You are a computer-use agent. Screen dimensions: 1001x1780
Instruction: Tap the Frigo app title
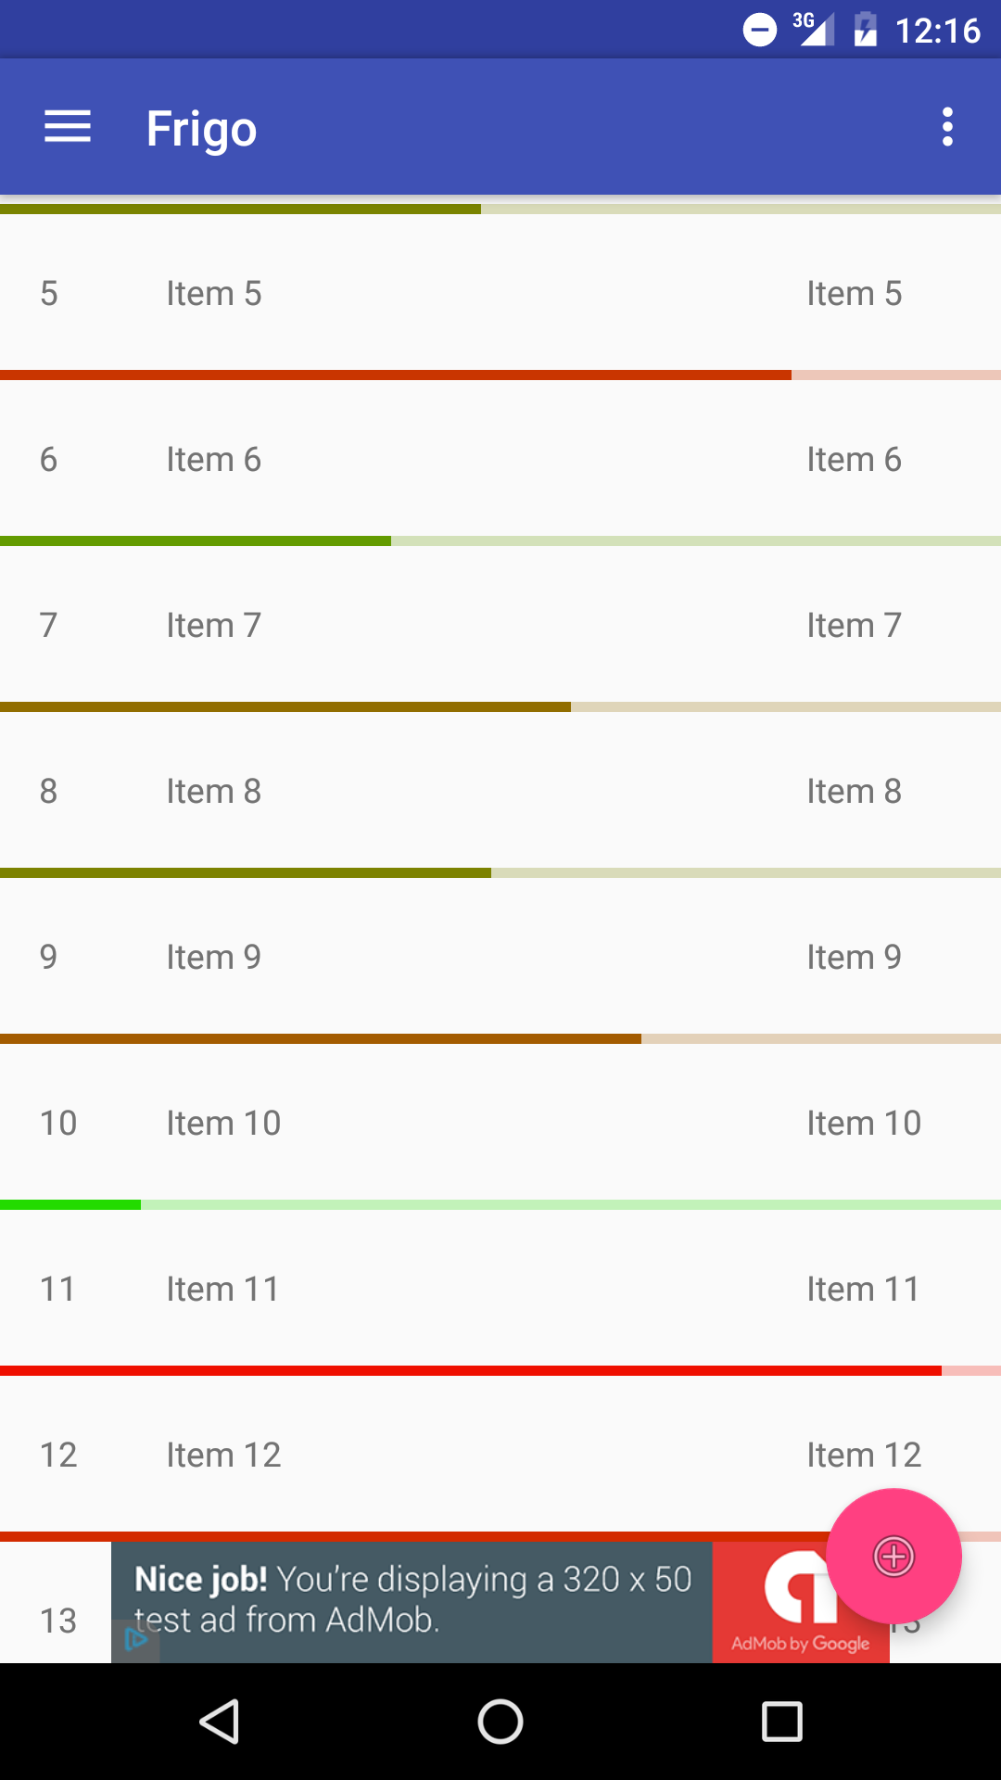pyautogui.click(x=201, y=128)
